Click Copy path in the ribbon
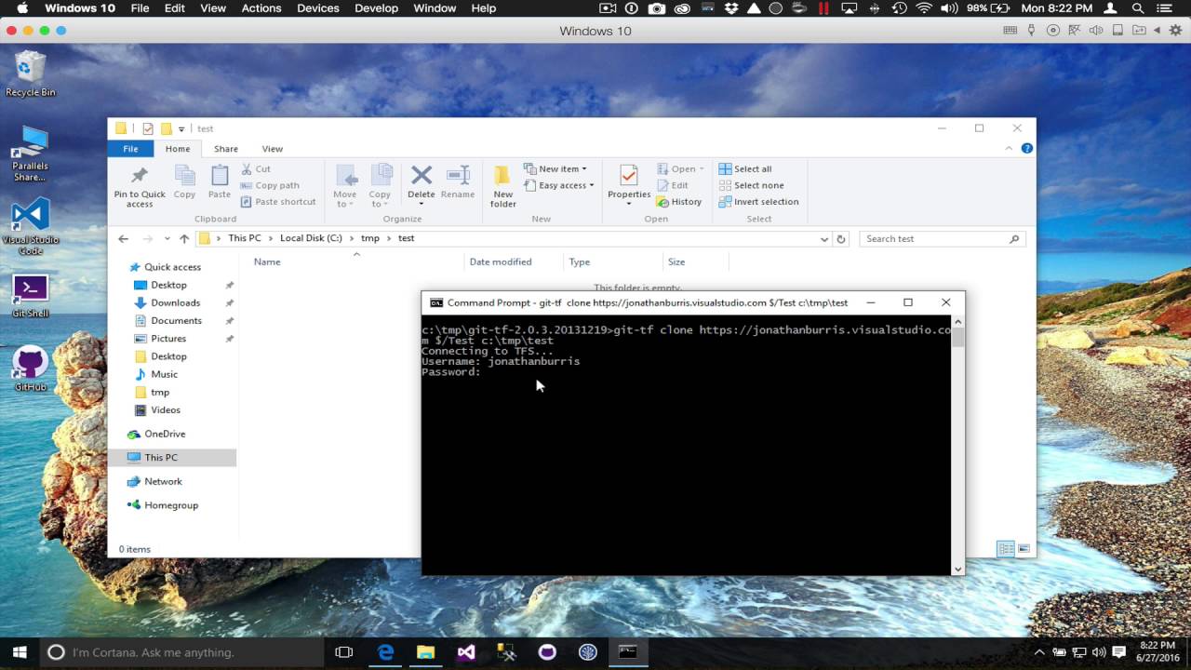1191x670 pixels. click(270, 185)
